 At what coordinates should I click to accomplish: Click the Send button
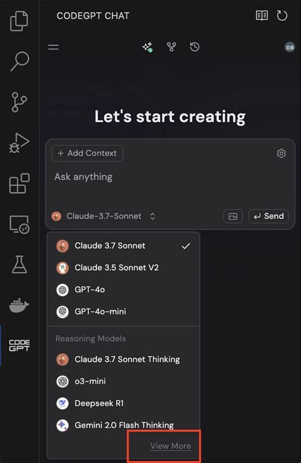pyautogui.click(x=269, y=216)
